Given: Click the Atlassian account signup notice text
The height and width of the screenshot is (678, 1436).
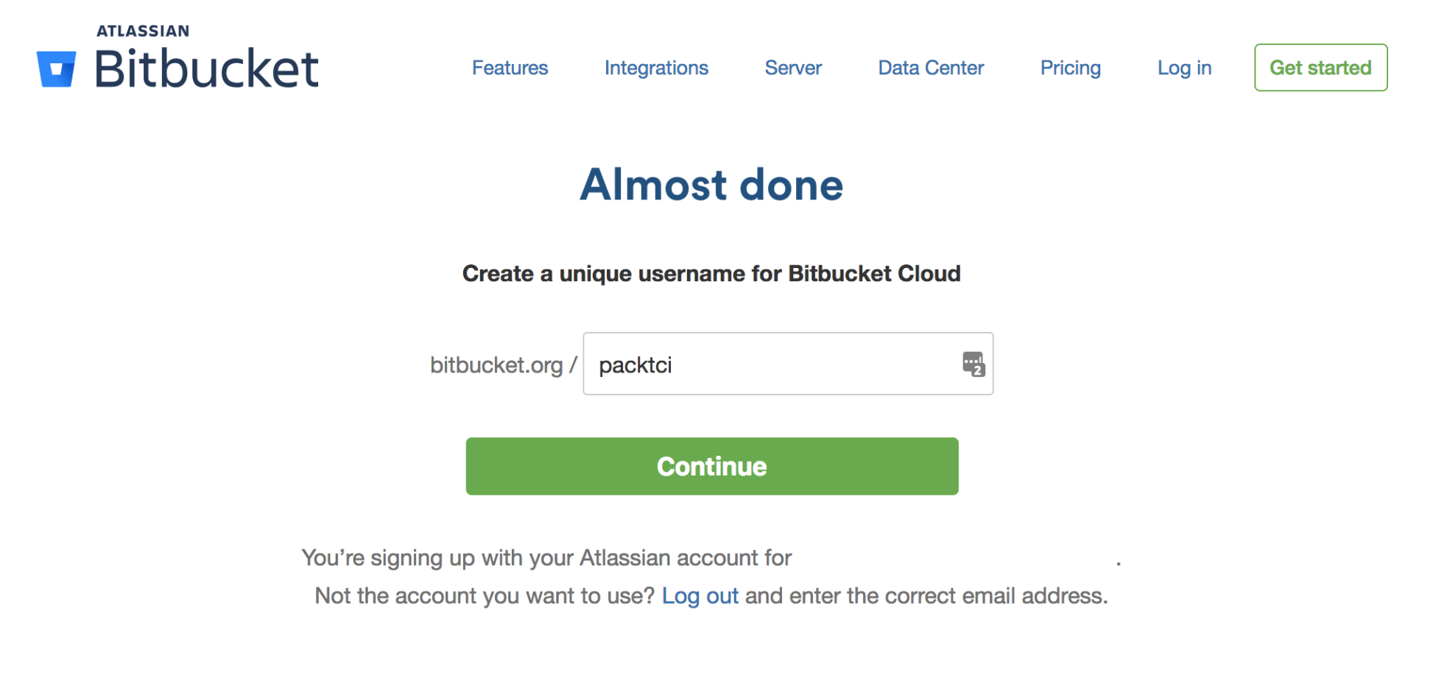Looking at the screenshot, I should [x=546, y=558].
